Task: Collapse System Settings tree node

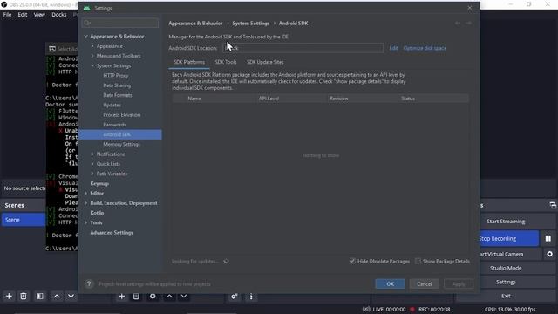Action: (92, 66)
